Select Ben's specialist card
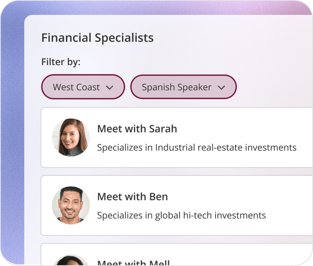Screen dimensions: 313x266 click(x=176, y=205)
